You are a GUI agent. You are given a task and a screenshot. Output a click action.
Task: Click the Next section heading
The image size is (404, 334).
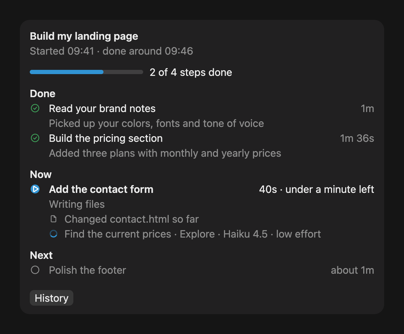(x=41, y=255)
